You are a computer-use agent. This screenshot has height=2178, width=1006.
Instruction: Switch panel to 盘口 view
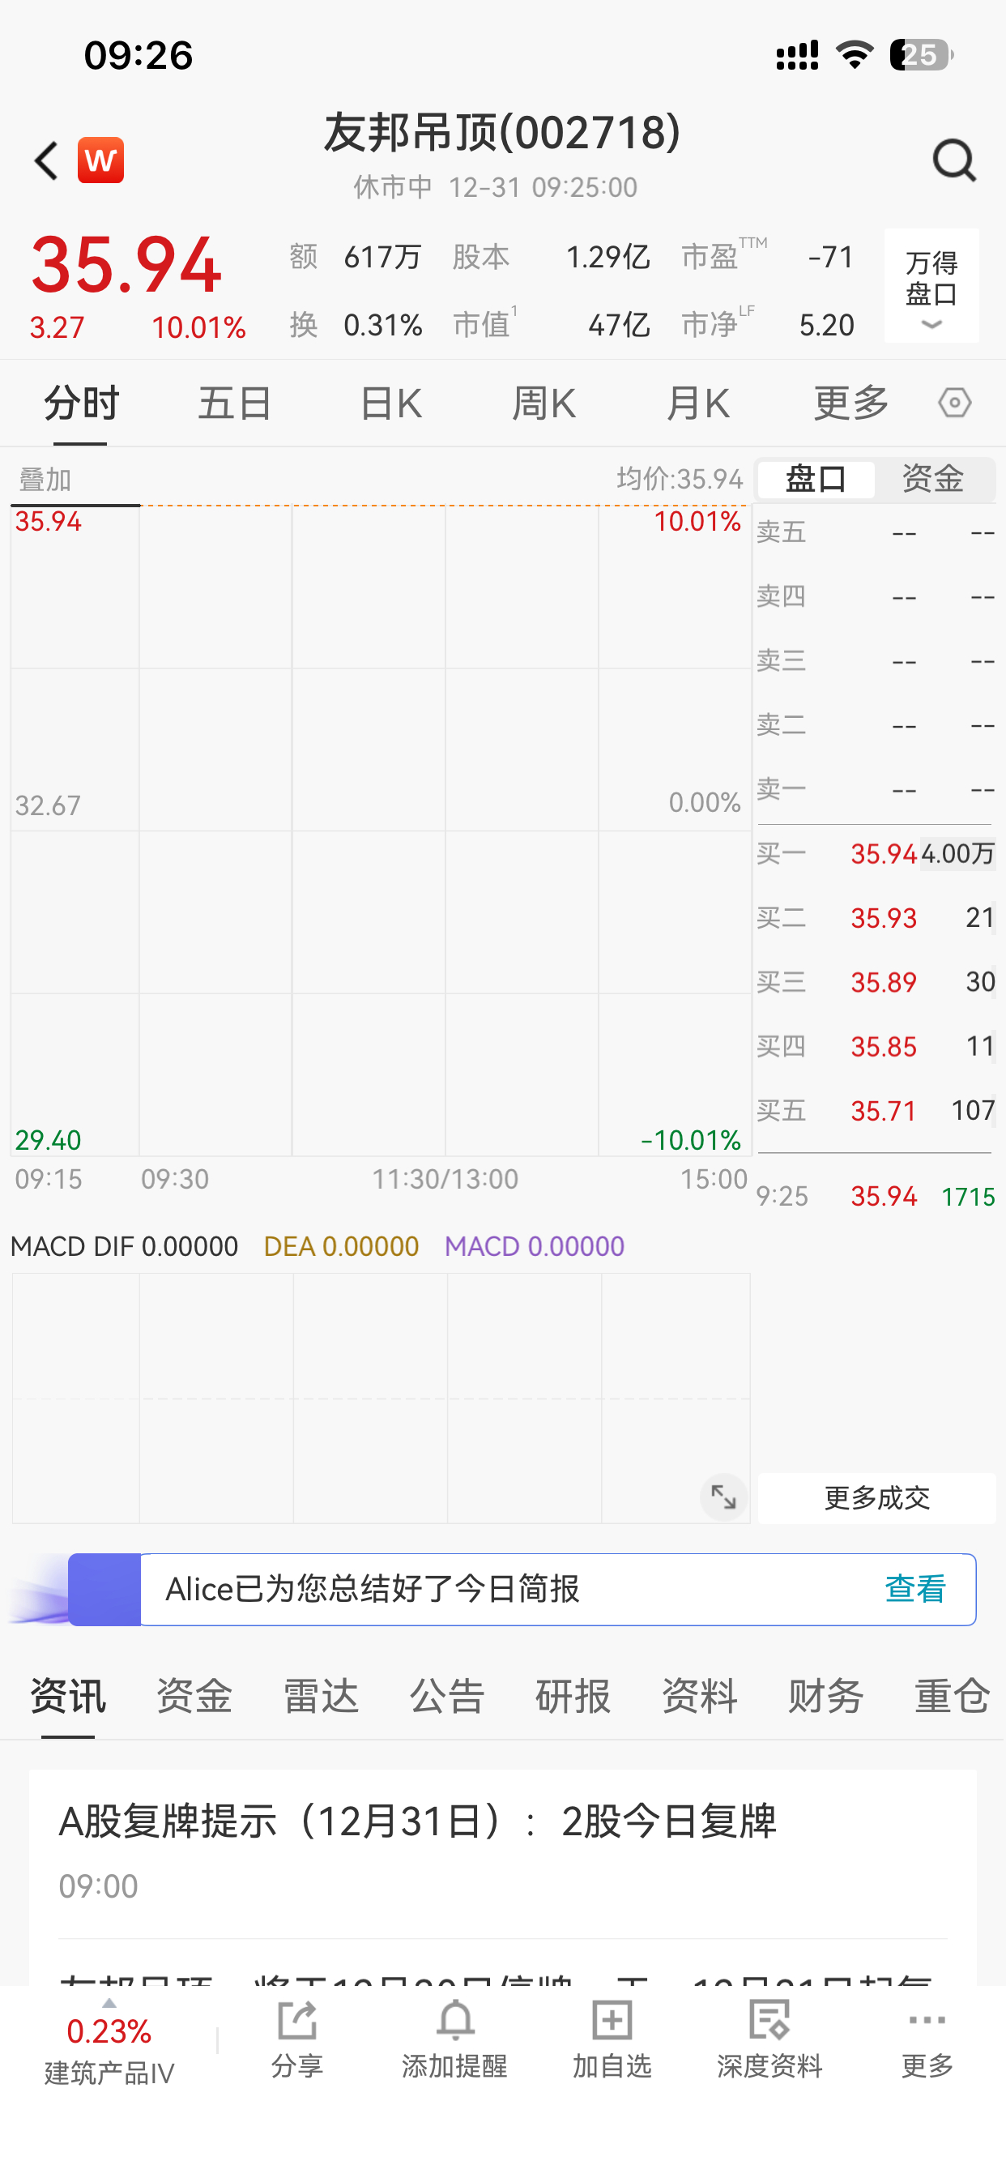pos(816,480)
